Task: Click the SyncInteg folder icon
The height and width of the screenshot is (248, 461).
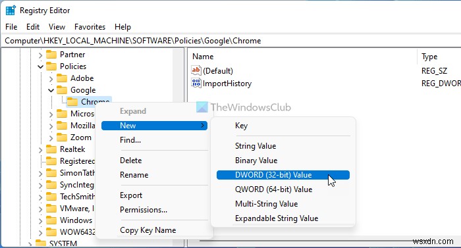Action: [x=51, y=185]
